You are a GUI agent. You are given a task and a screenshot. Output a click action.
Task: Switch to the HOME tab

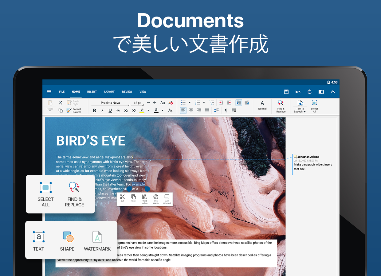76,92
